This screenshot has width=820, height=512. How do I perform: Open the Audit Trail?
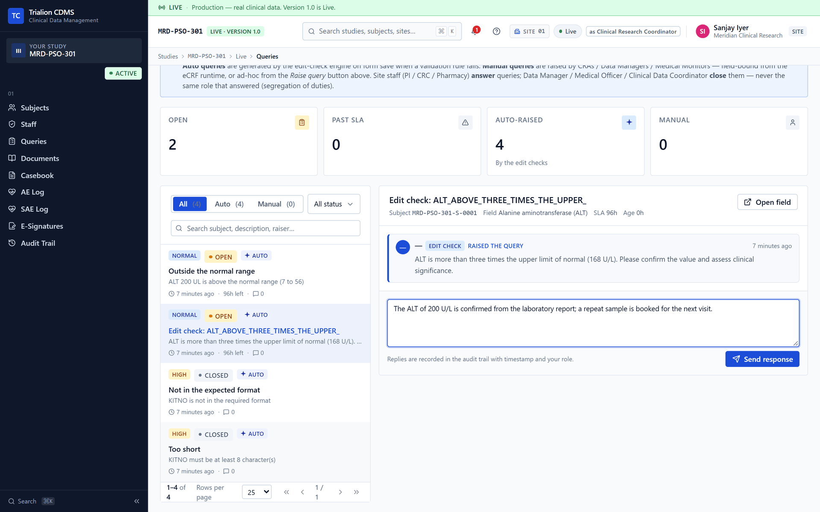(x=74, y=243)
